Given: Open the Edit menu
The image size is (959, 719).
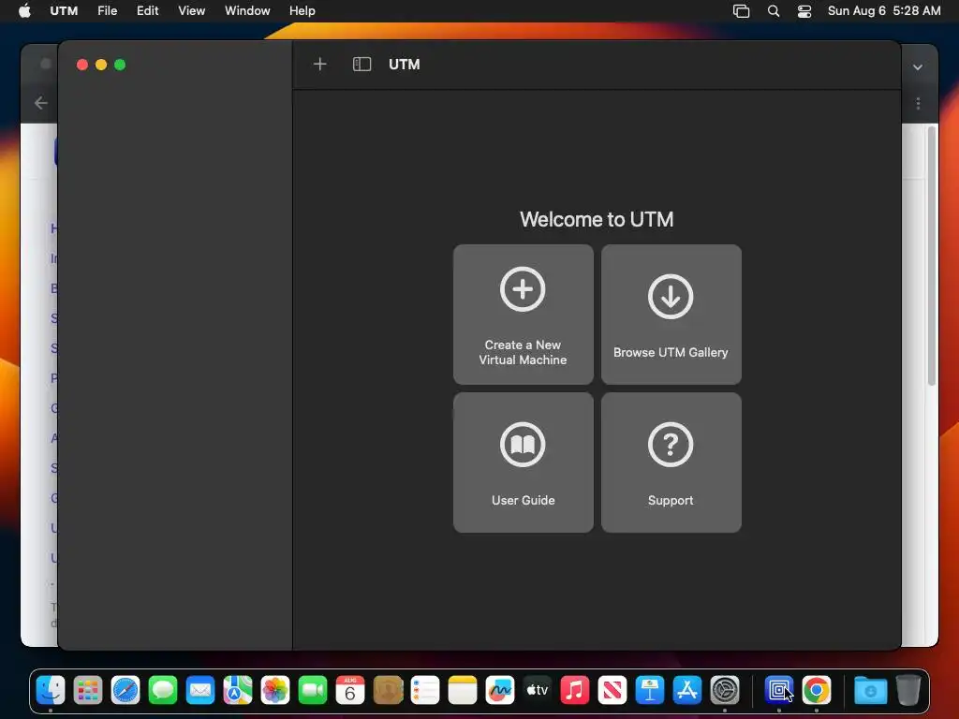Looking at the screenshot, I should (147, 11).
